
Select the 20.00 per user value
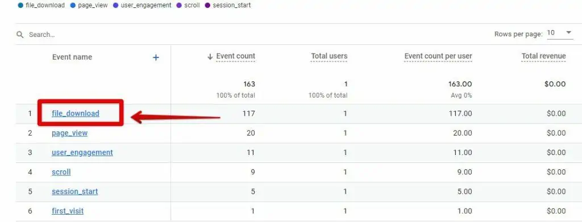pos(463,133)
